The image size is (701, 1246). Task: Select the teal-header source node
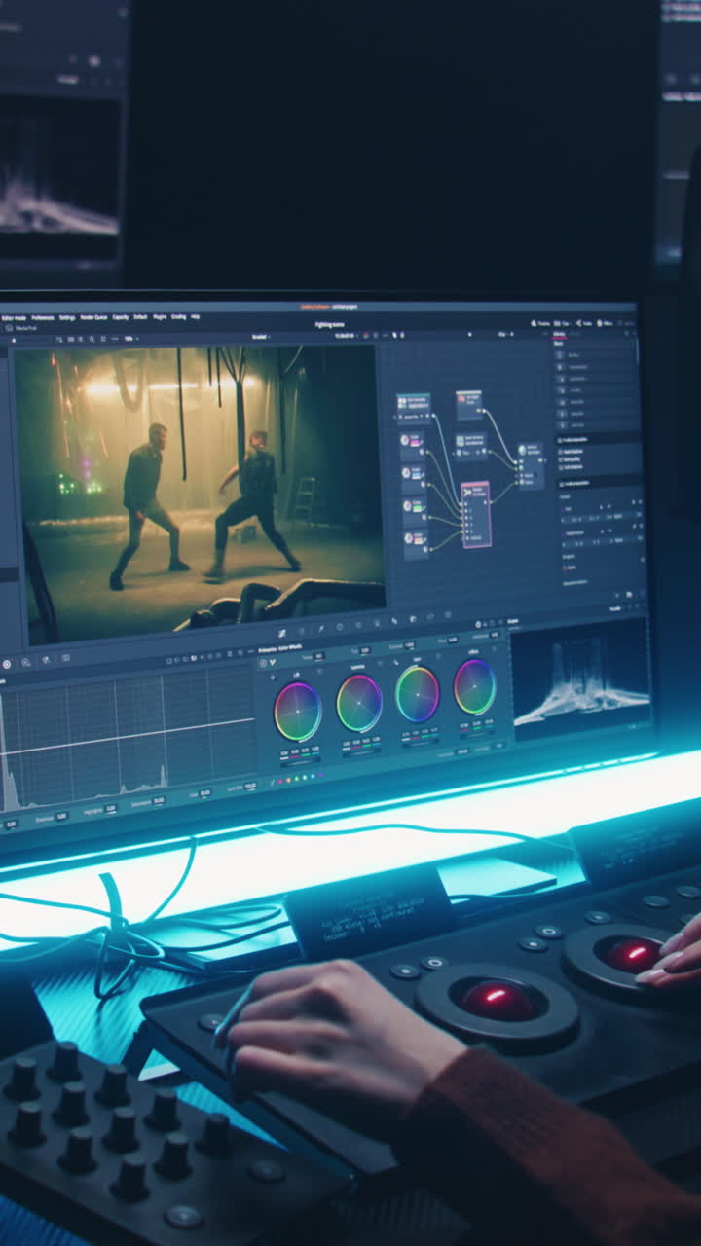(413, 408)
